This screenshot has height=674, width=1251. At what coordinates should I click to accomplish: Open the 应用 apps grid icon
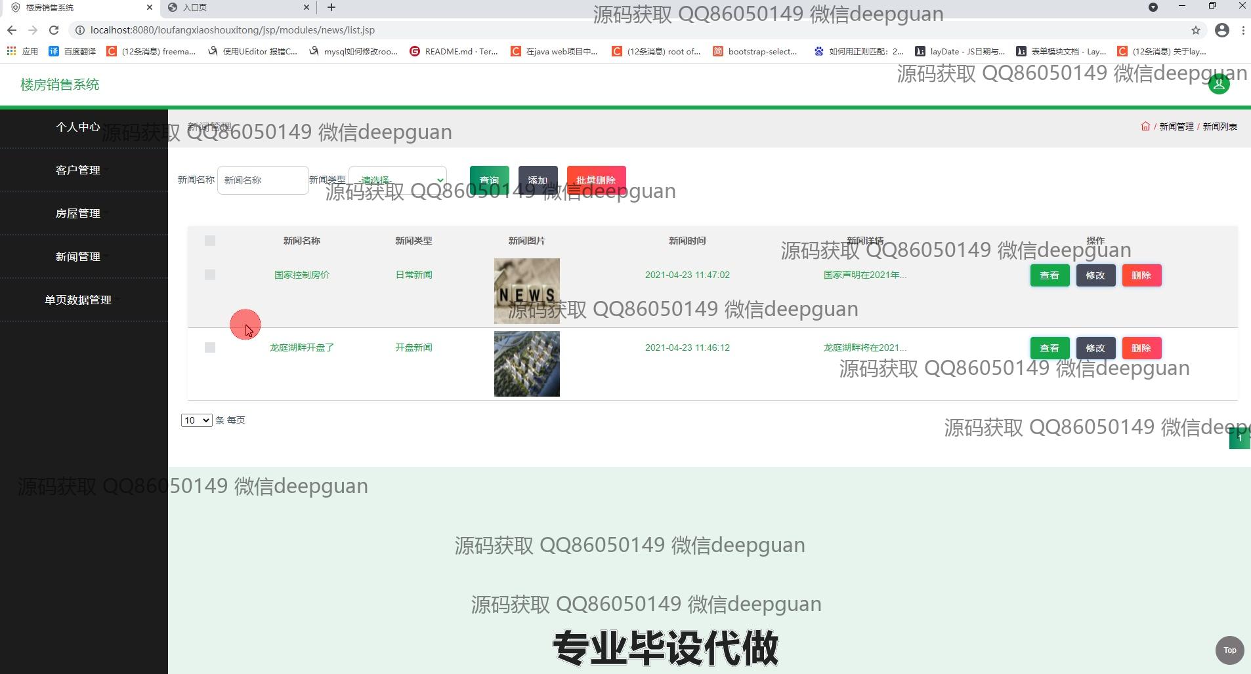click(x=11, y=51)
